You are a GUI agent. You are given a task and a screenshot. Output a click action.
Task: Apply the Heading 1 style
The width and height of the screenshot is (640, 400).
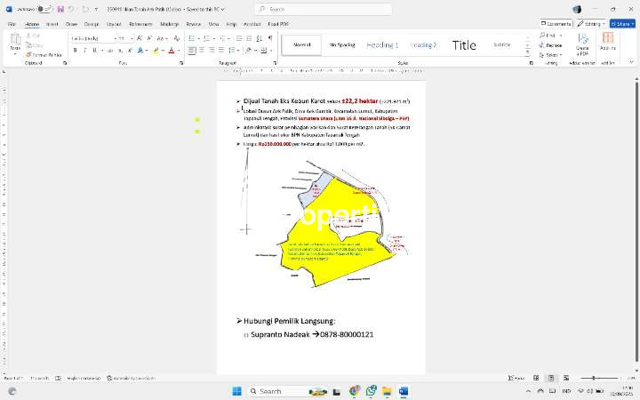(382, 45)
